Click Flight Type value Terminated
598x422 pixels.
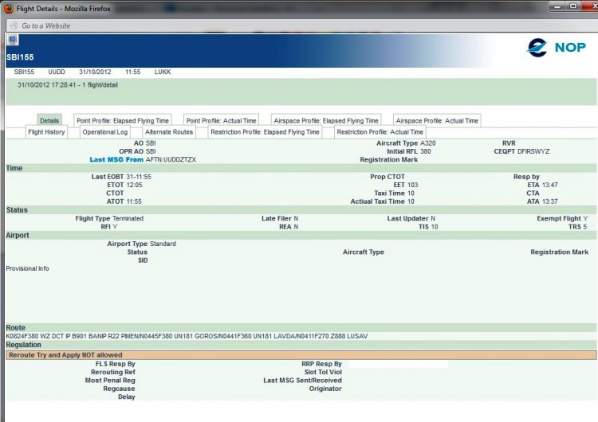(128, 219)
